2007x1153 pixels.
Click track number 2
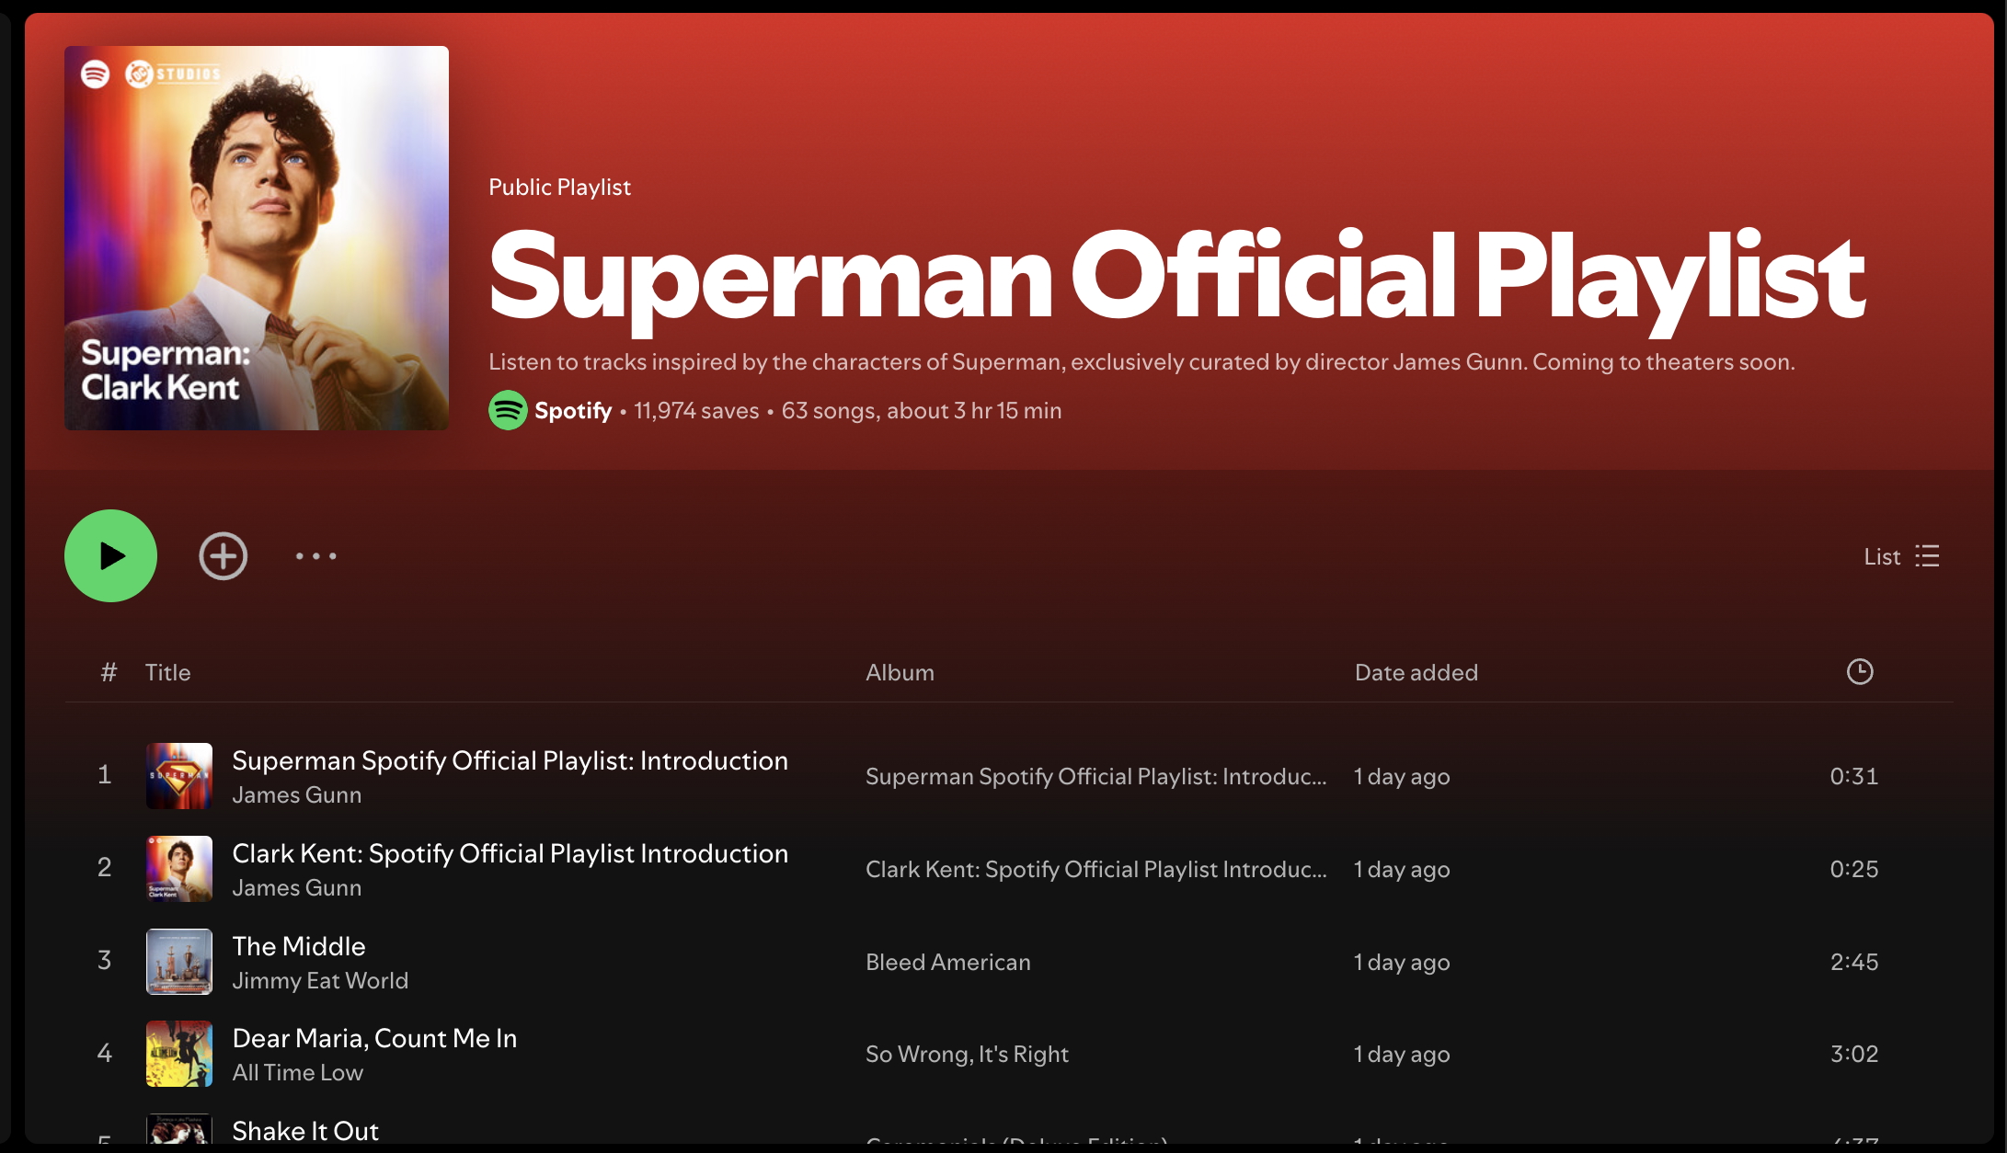coord(105,867)
